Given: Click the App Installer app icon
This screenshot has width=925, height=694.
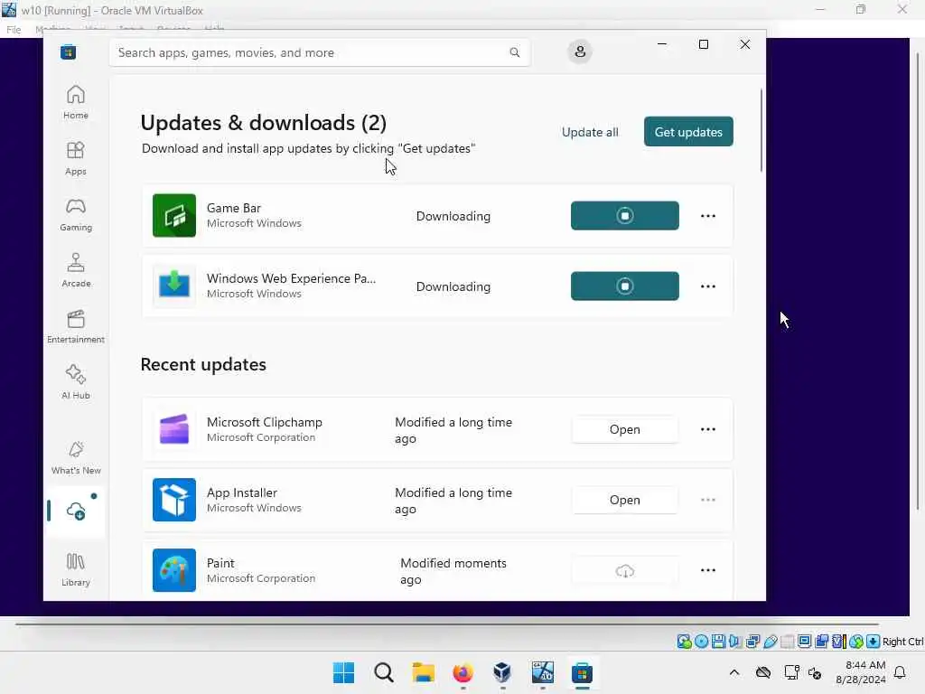Looking at the screenshot, I should [x=174, y=500].
